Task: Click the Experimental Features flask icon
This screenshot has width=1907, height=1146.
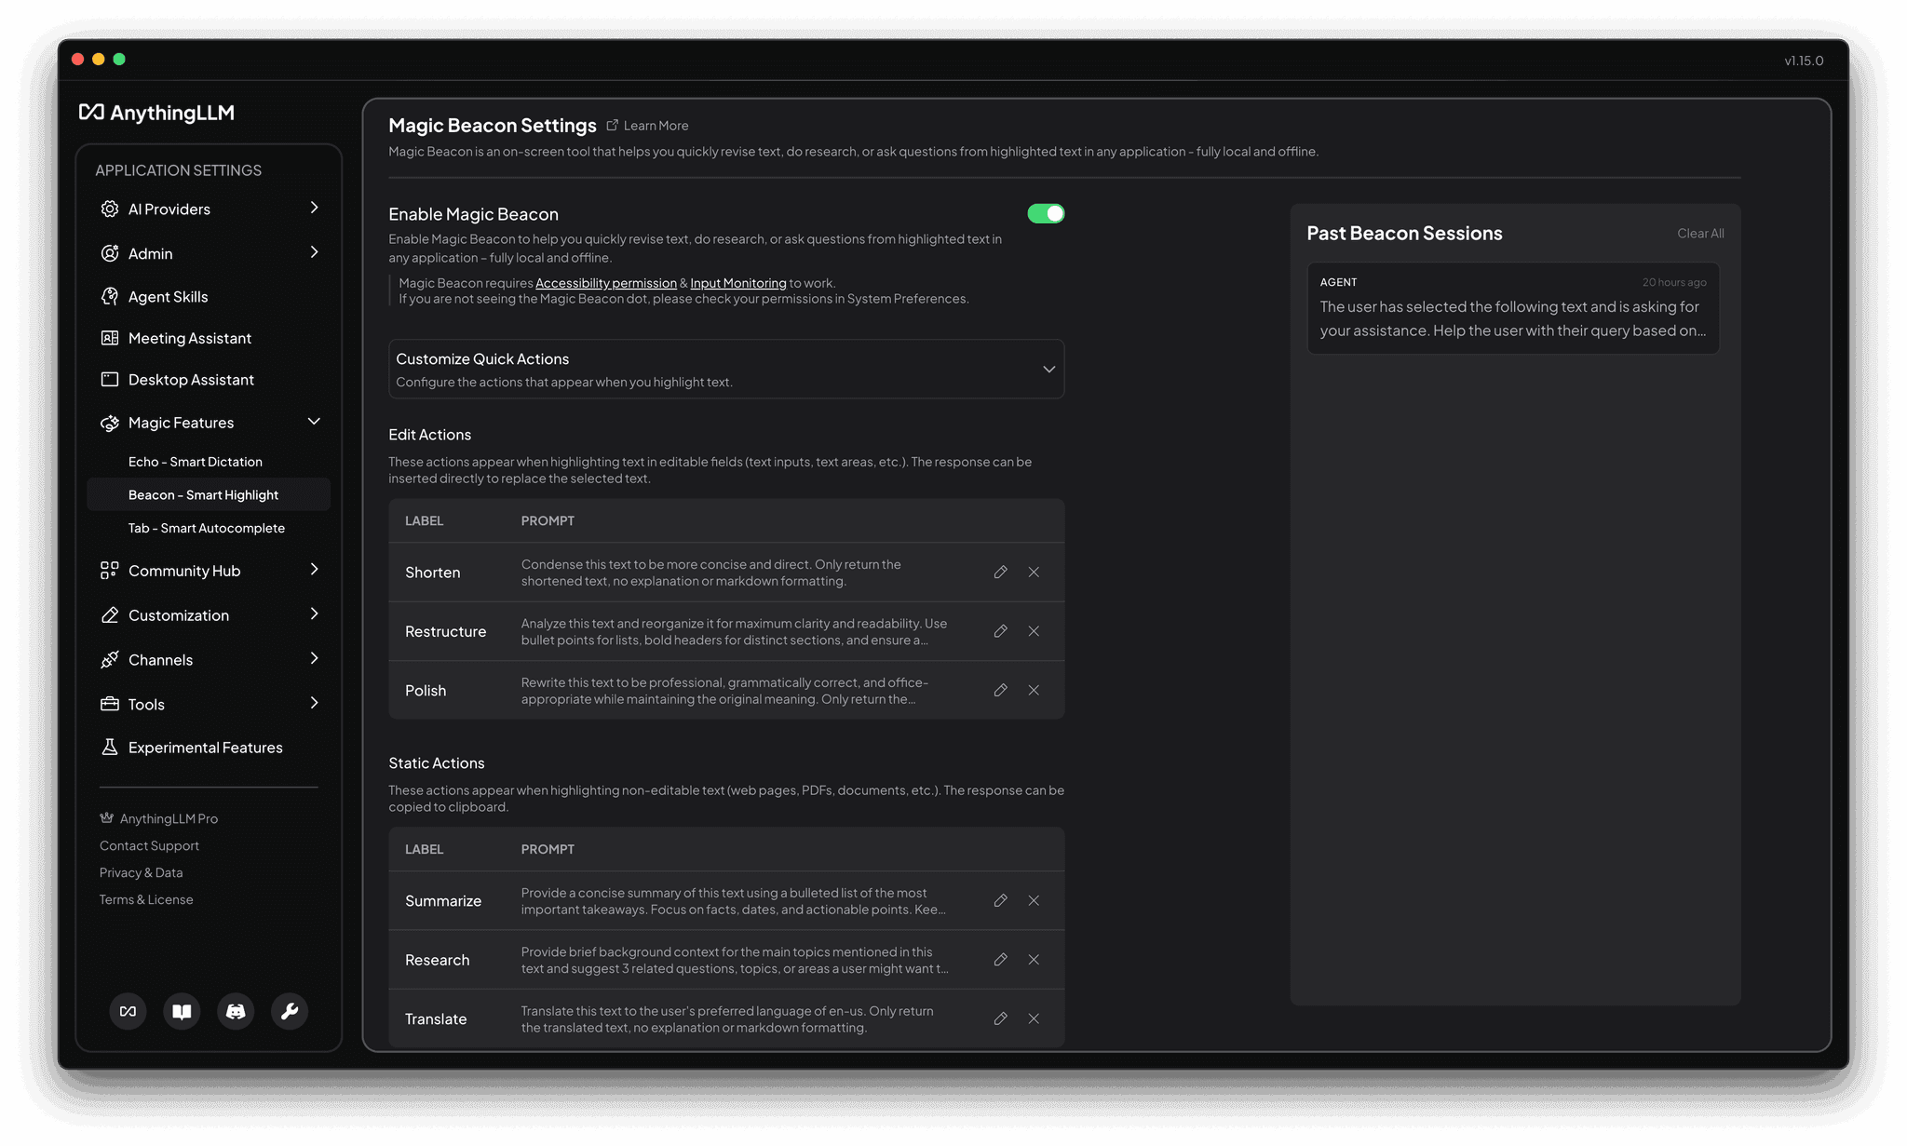Action: [x=110, y=747]
